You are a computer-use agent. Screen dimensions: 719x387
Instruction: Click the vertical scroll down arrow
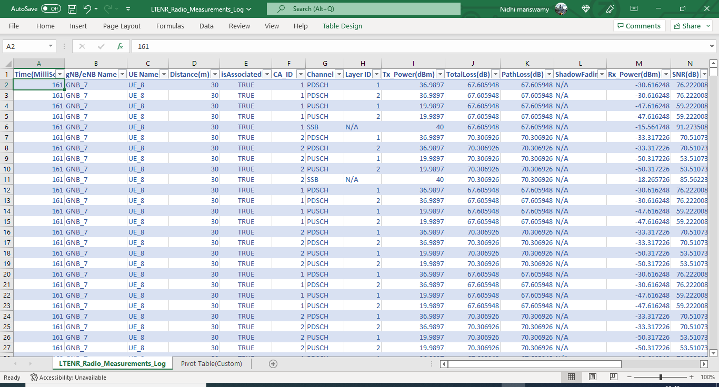(x=713, y=353)
